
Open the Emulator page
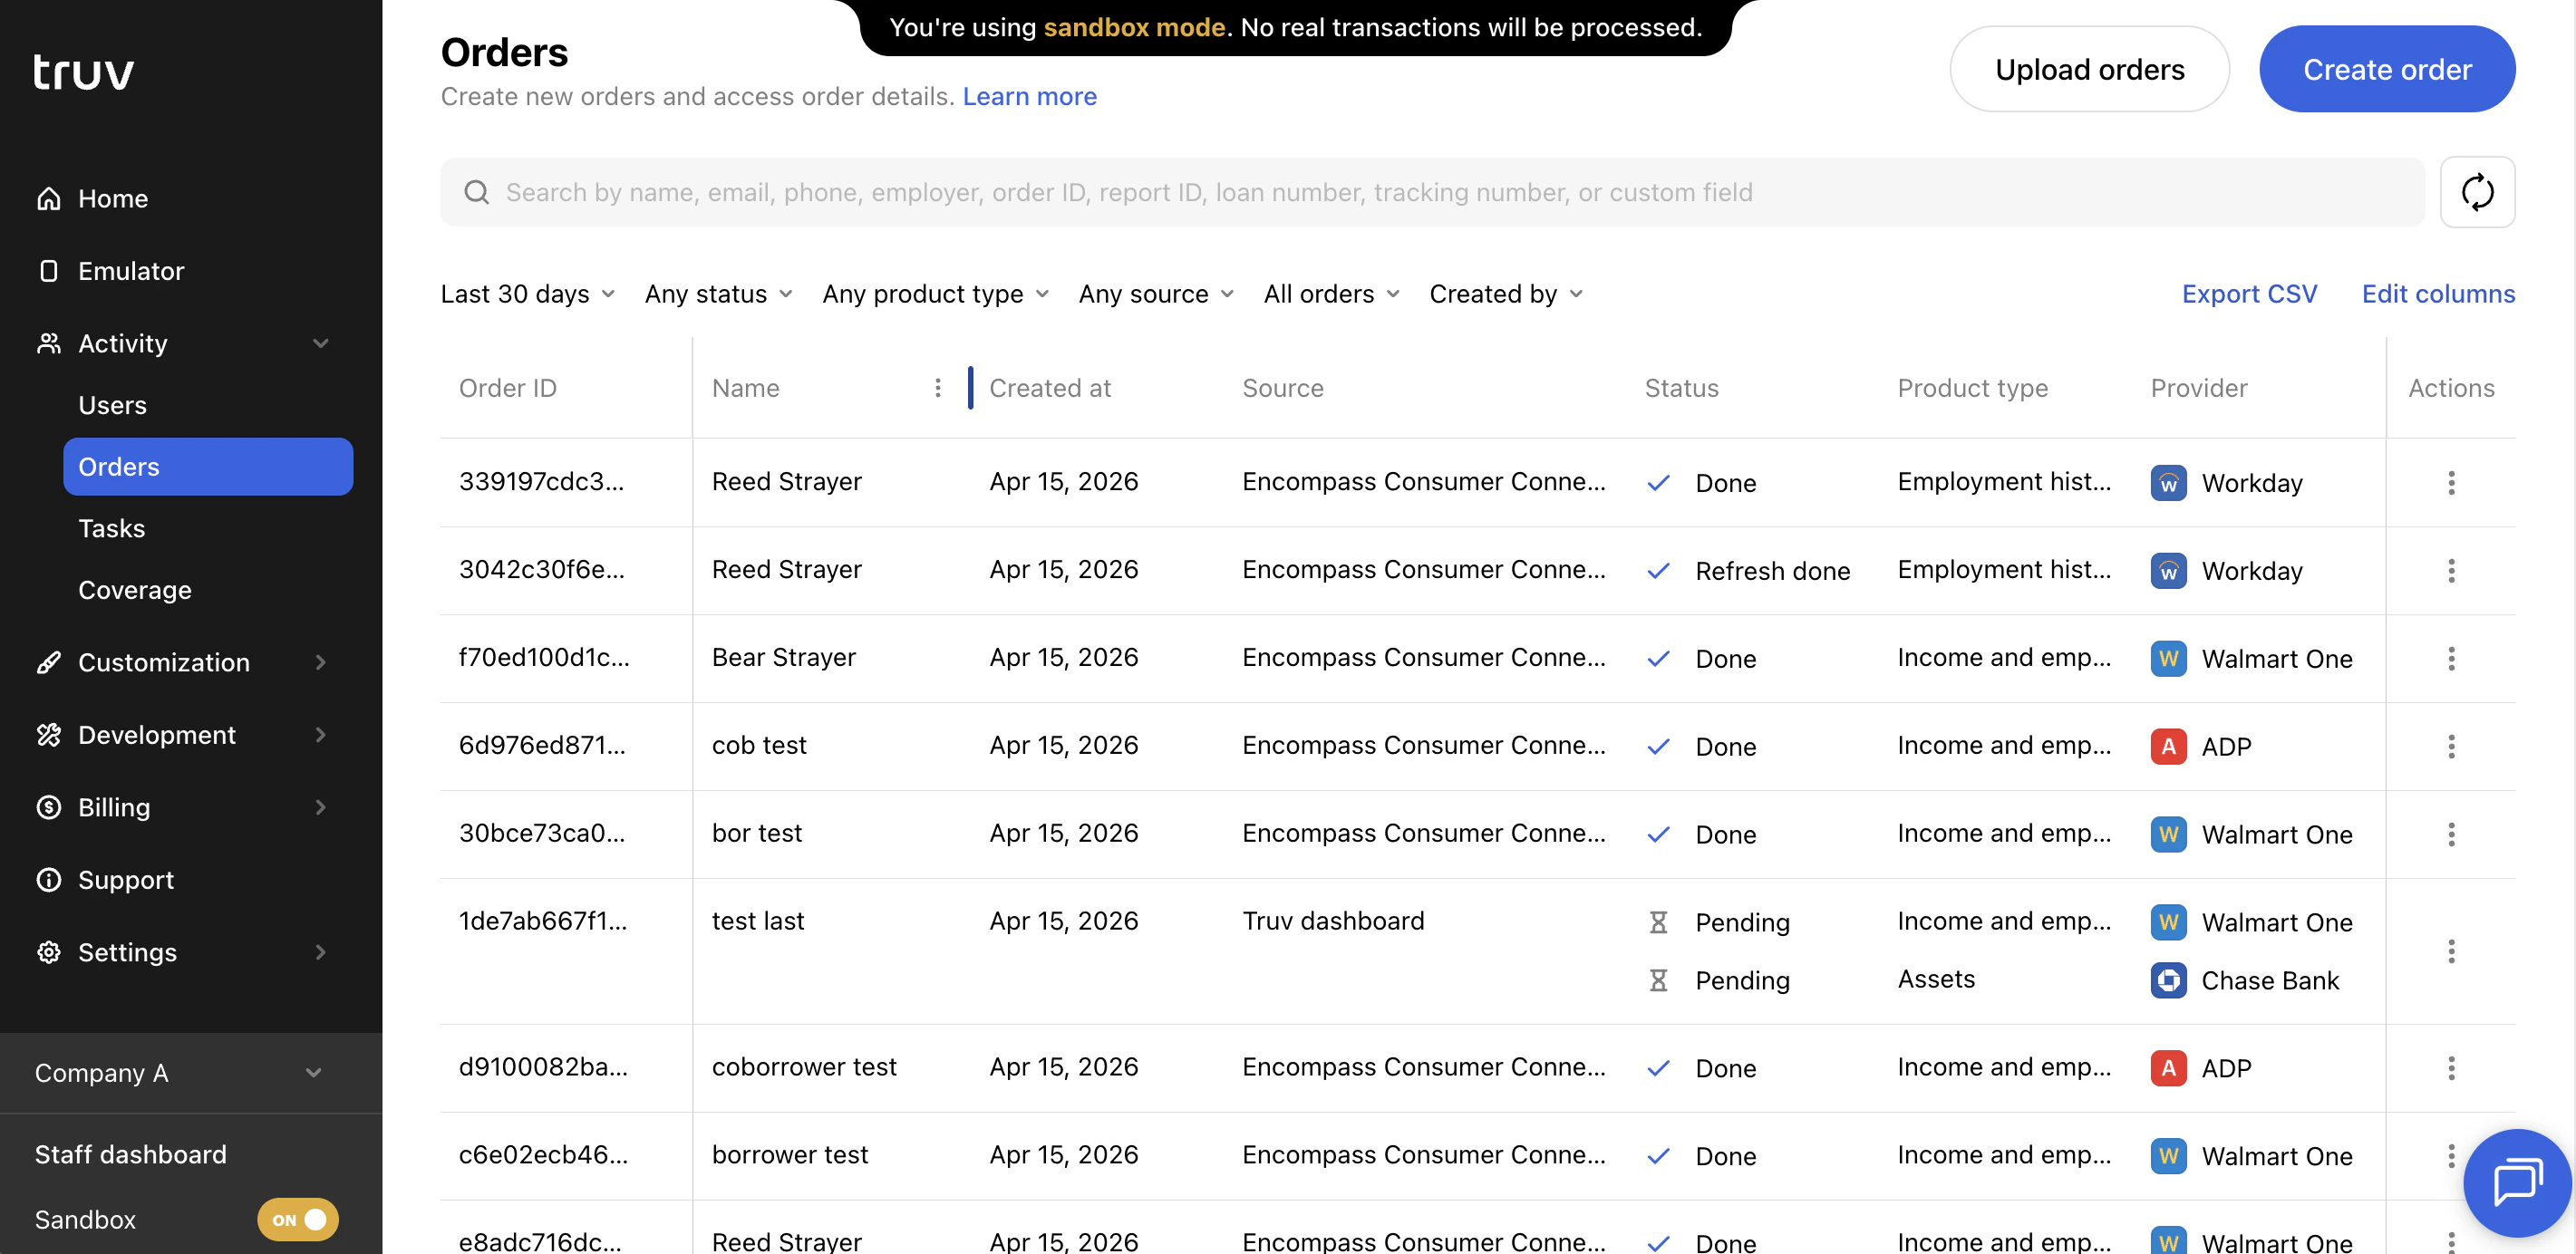(131, 271)
